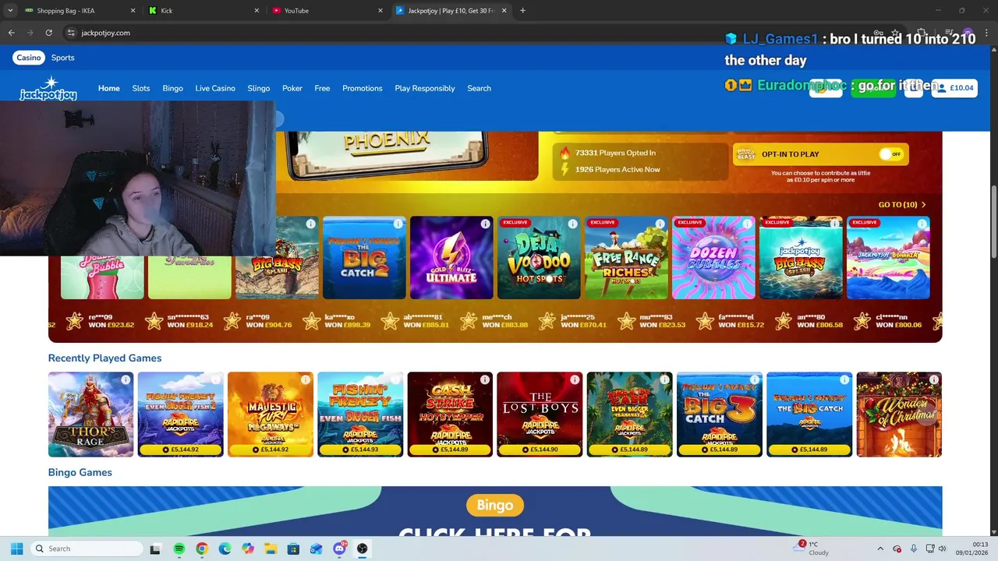998x561 pixels.
Task: Launch Spotify from the taskbar
Action: [179, 549]
